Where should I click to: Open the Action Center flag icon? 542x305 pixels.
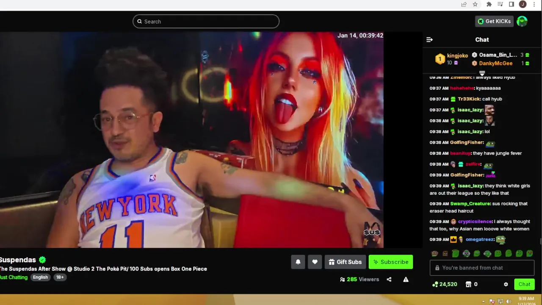tap(492, 302)
